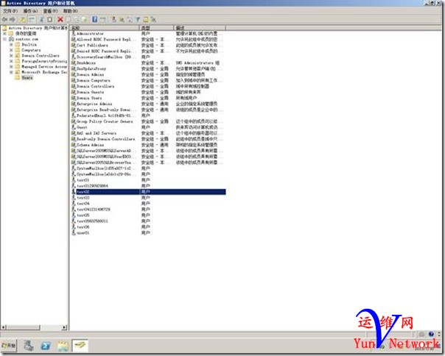Image resolution: width=445 pixels, height=356 pixels.
Task: Open the 文件 (File) menu
Action: tap(10, 11)
